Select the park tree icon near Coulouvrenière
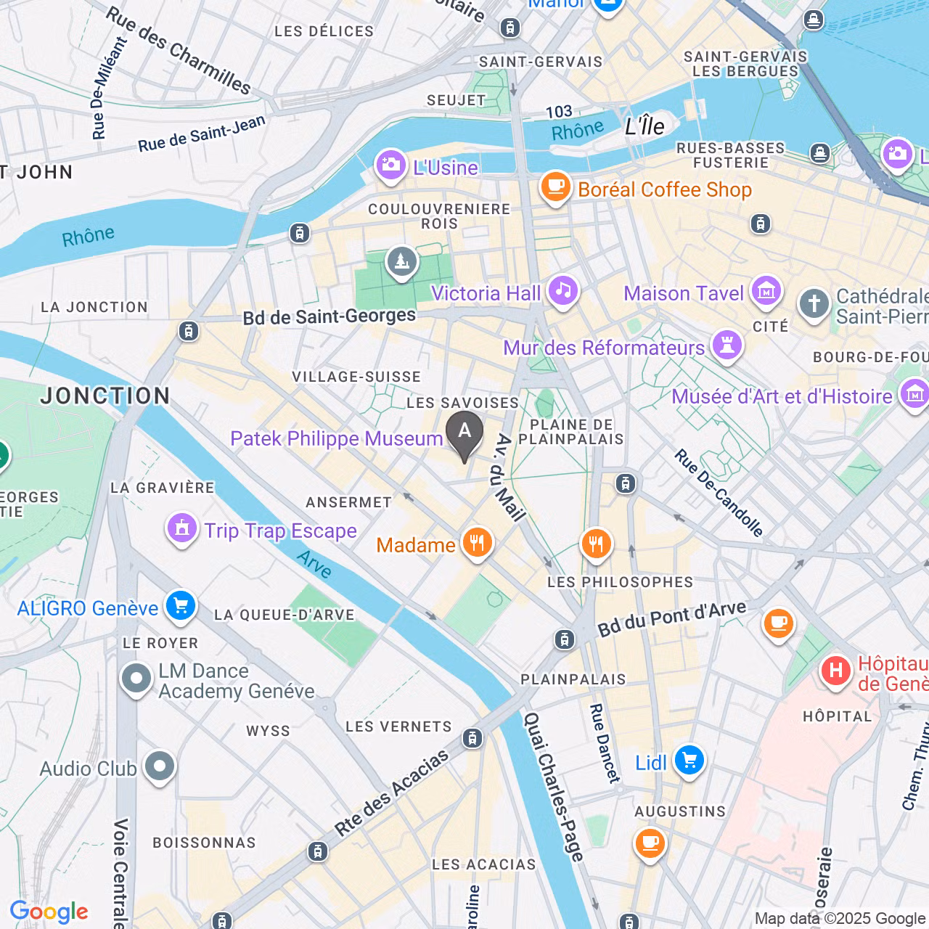The image size is (929, 929). point(401,263)
